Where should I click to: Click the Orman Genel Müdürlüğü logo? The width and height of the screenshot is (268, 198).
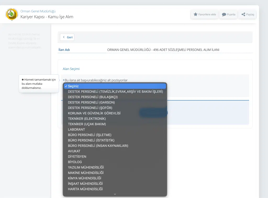tap(12, 14)
